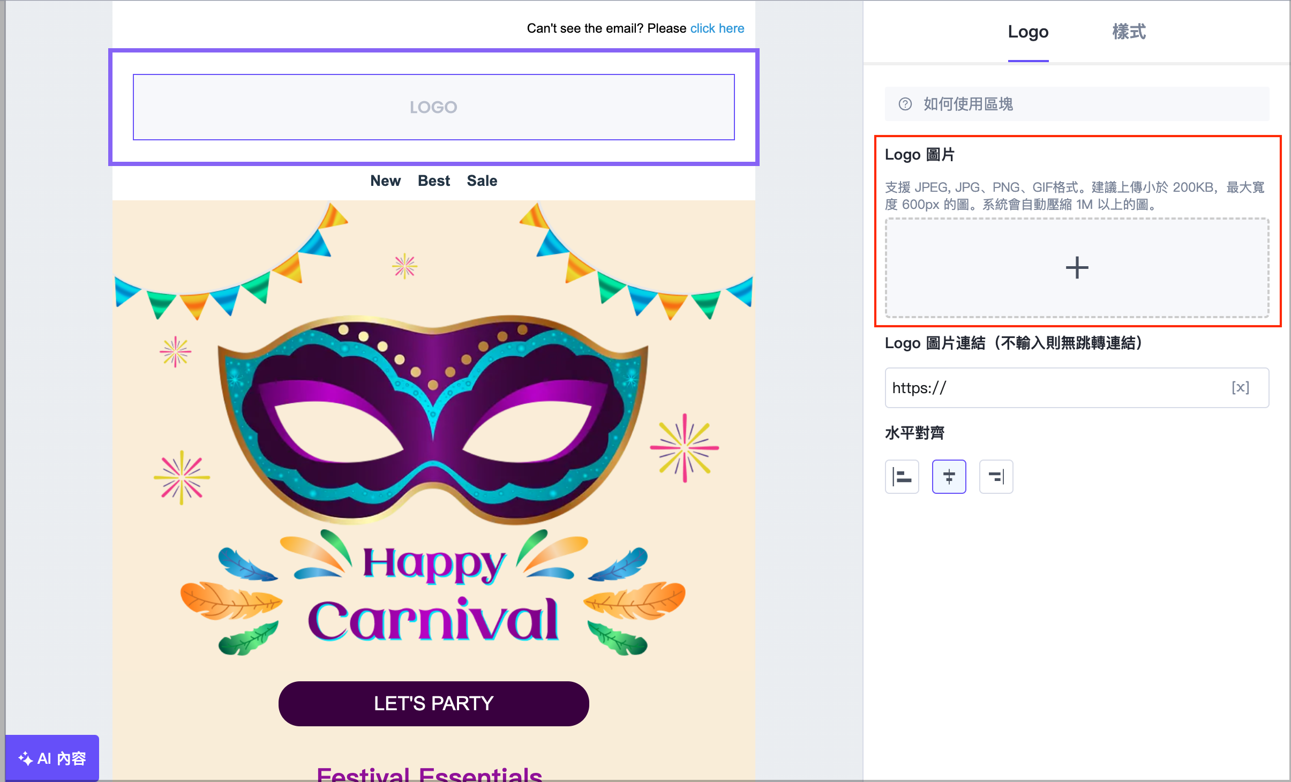Image resolution: width=1291 pixels, height=782 pixels.
Task: Click the [x] variable icon in URL field
Action: click(1240, 387)
